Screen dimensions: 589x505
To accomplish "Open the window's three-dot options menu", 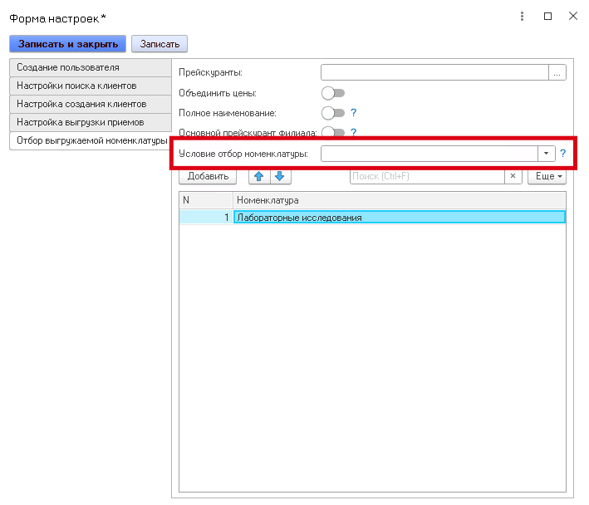I will [522, 17].
